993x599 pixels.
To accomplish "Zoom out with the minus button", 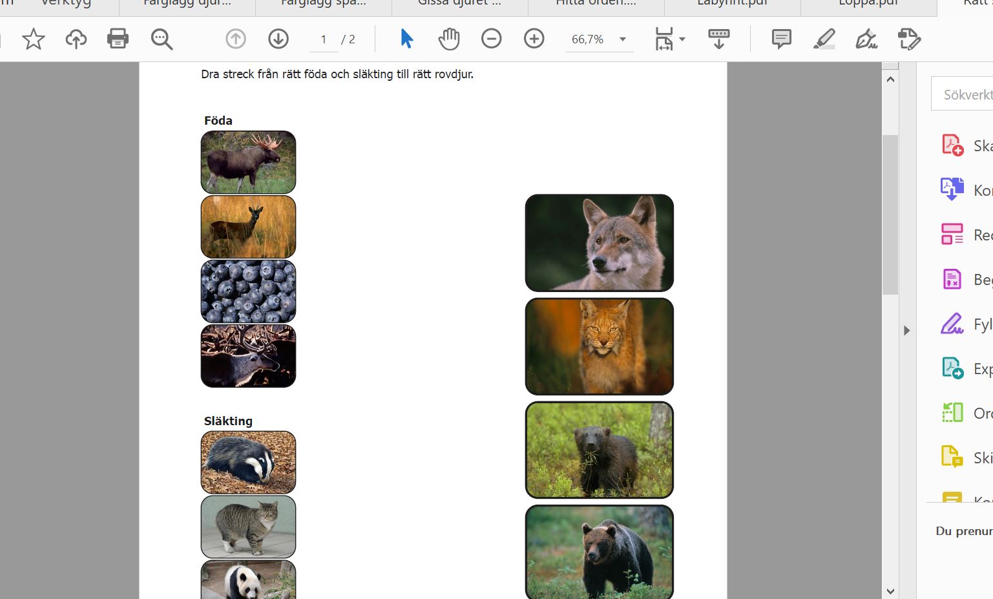I will click(492, 39).
